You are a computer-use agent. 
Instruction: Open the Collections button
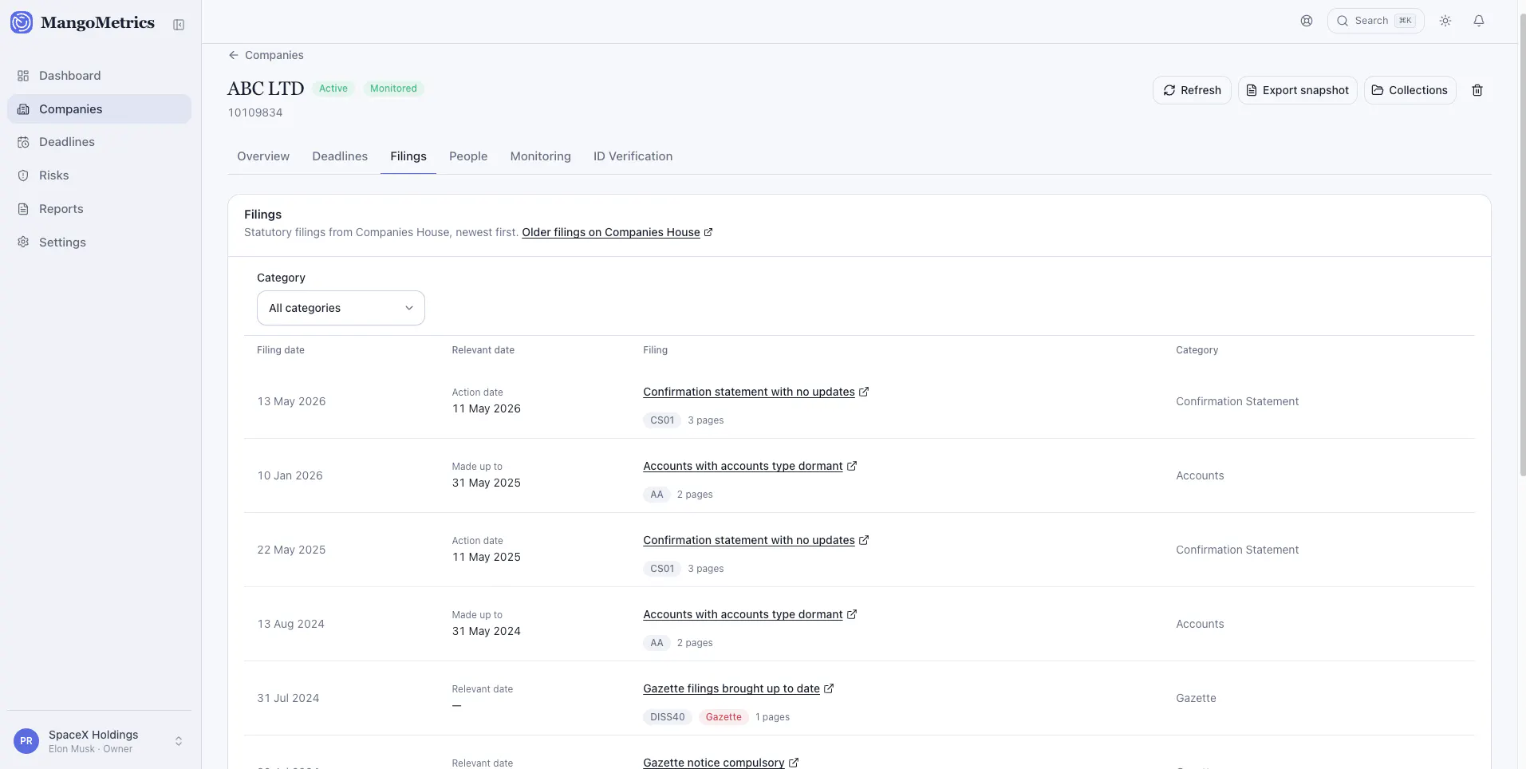click(x=1410, y=90)
